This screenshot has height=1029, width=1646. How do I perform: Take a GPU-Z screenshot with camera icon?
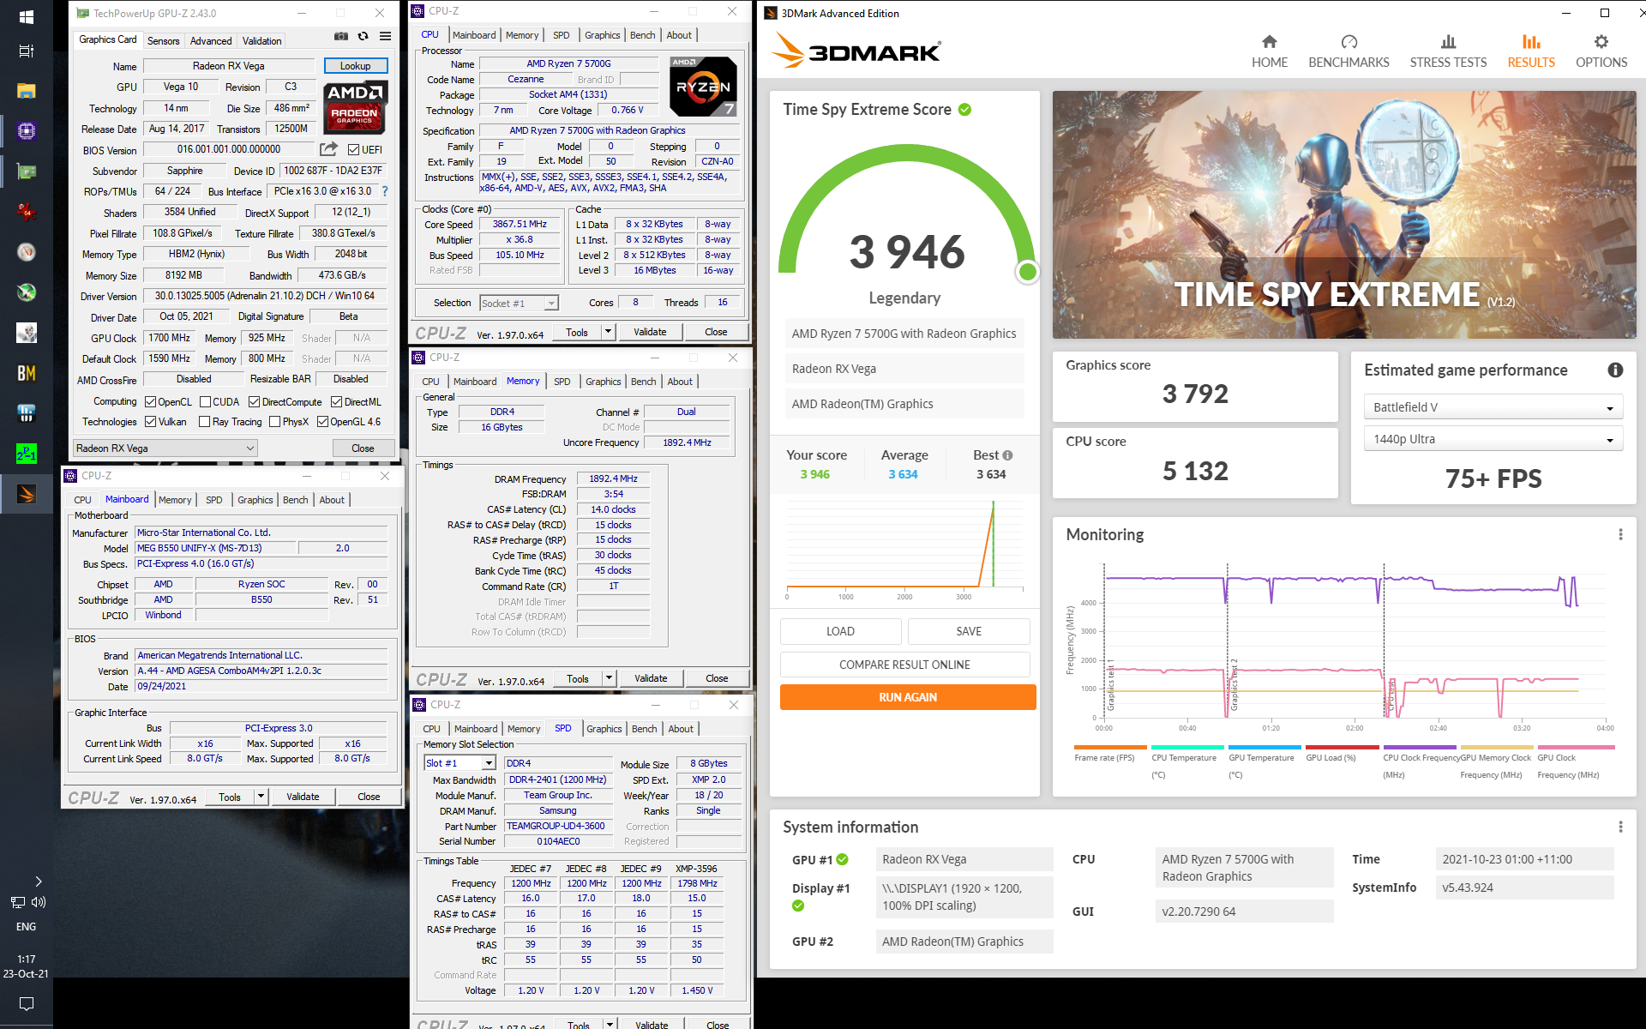coord(341,37)
